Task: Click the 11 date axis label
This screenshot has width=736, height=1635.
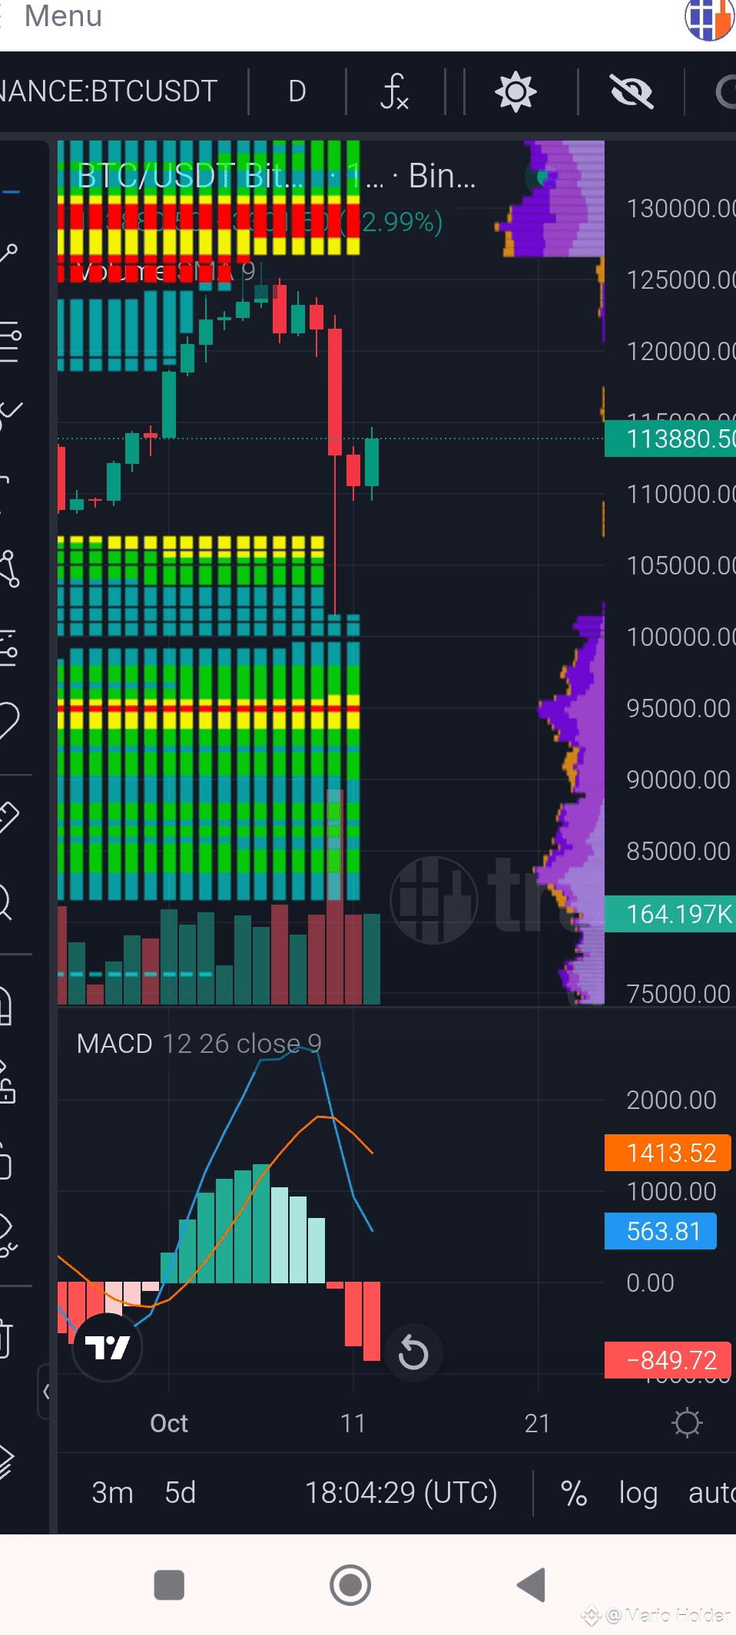Action: tap(353, 1423)
